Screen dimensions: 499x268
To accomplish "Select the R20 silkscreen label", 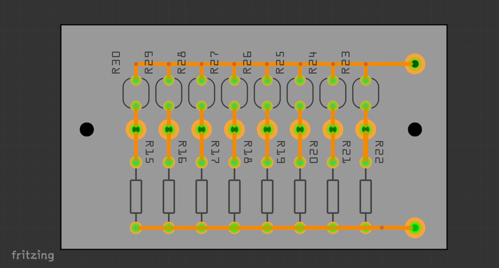I will coord(313,152).
